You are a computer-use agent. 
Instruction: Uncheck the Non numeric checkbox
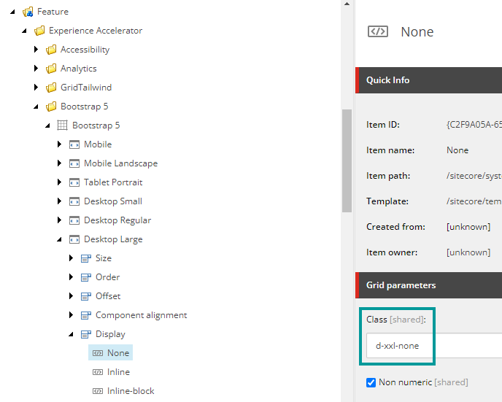(x=371, y=382)
